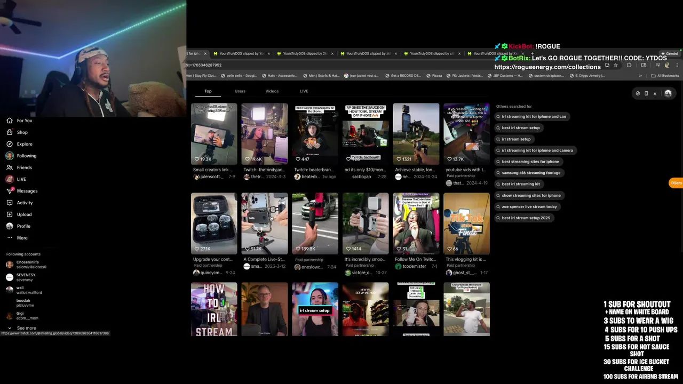Switch to the Videos results tab

(272, 91)
